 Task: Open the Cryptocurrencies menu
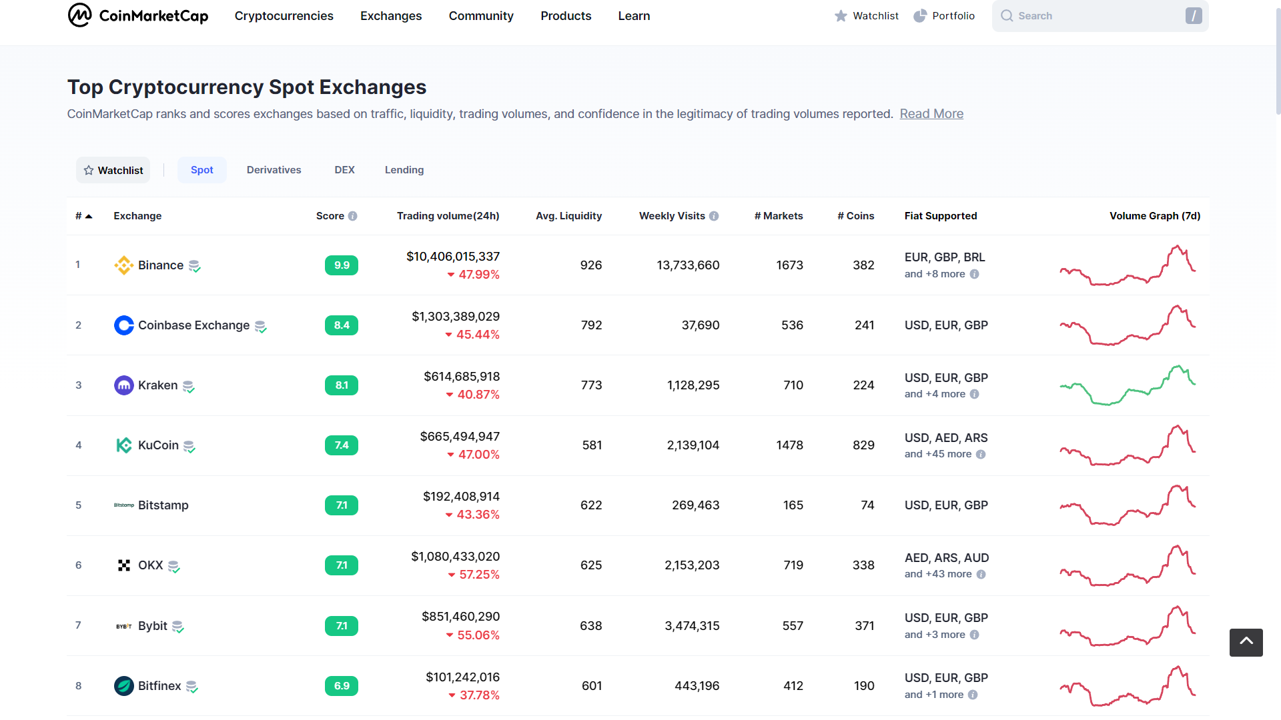point(284,16)
